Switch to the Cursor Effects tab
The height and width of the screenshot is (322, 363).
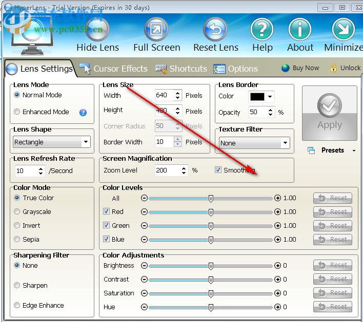(x=113, y=69)
